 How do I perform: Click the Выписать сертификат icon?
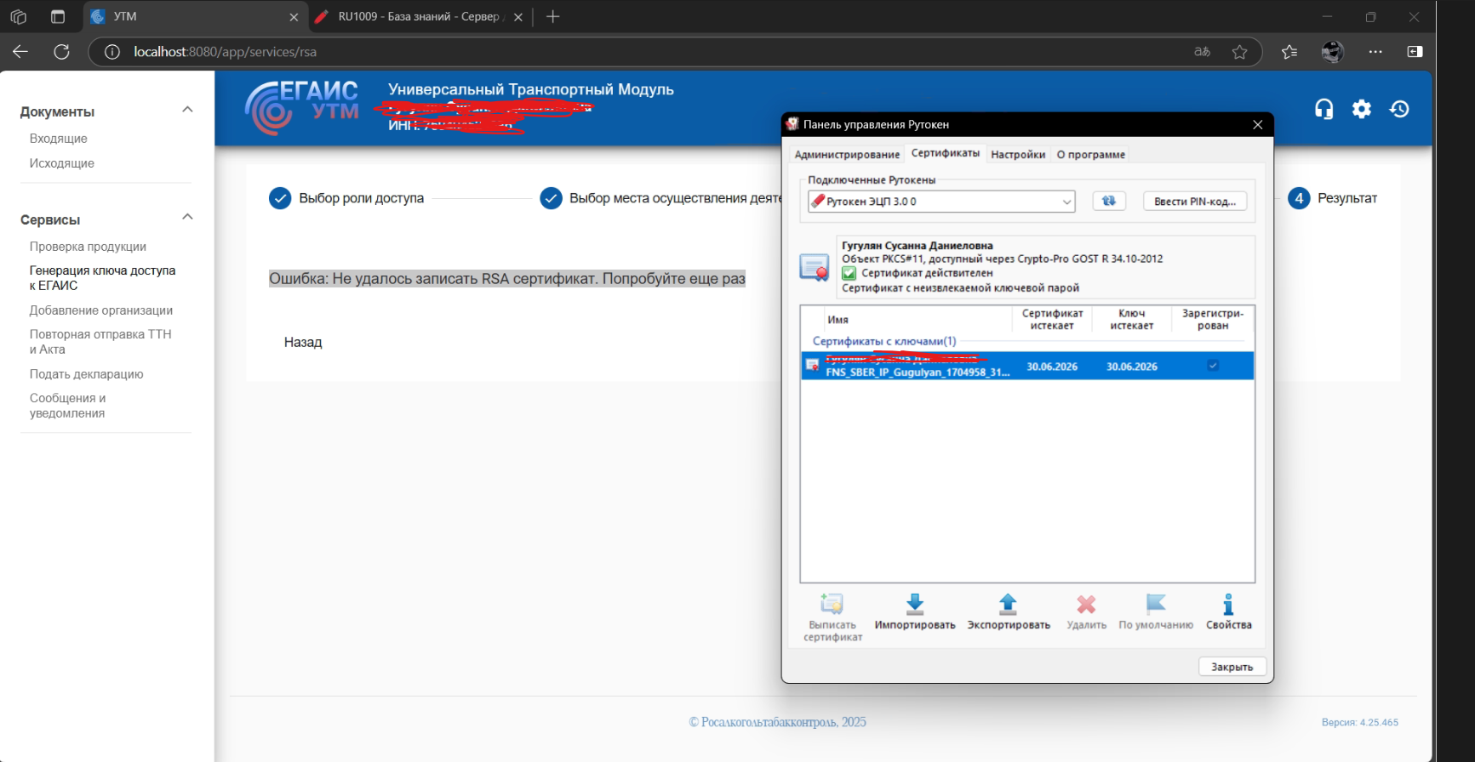(832, 604)
